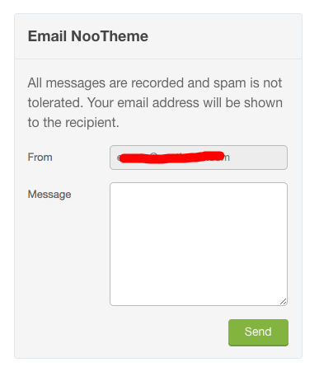Screen dimensions: 319x367
Task: Click the Email NooTheme heading
Action: point(88,36)
